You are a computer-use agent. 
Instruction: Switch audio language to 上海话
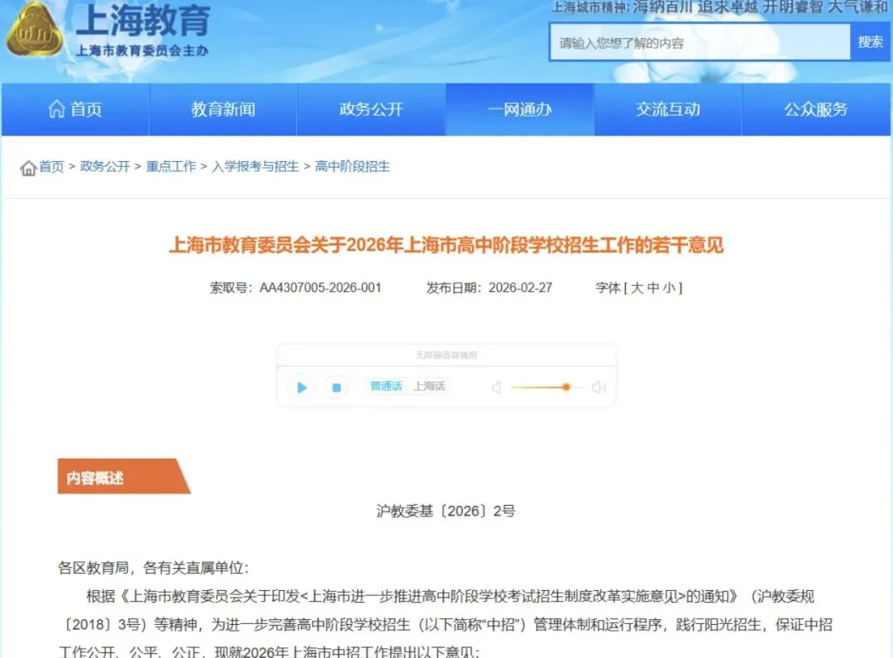(x=428, y=386)
